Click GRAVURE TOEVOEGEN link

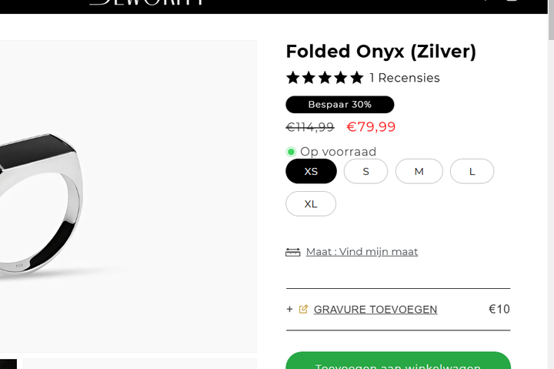[x=375, y=310]
